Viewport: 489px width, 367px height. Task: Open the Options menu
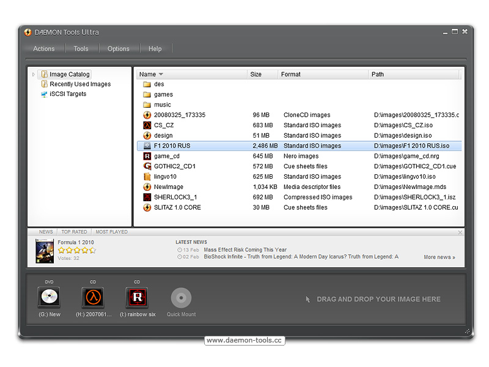tap(118, 49)
